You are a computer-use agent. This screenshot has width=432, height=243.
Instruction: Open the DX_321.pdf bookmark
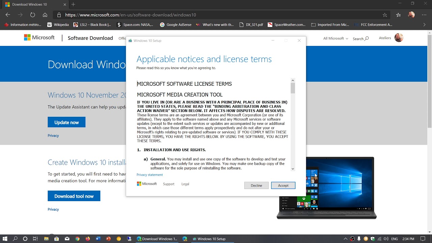(x=251, y=25)
